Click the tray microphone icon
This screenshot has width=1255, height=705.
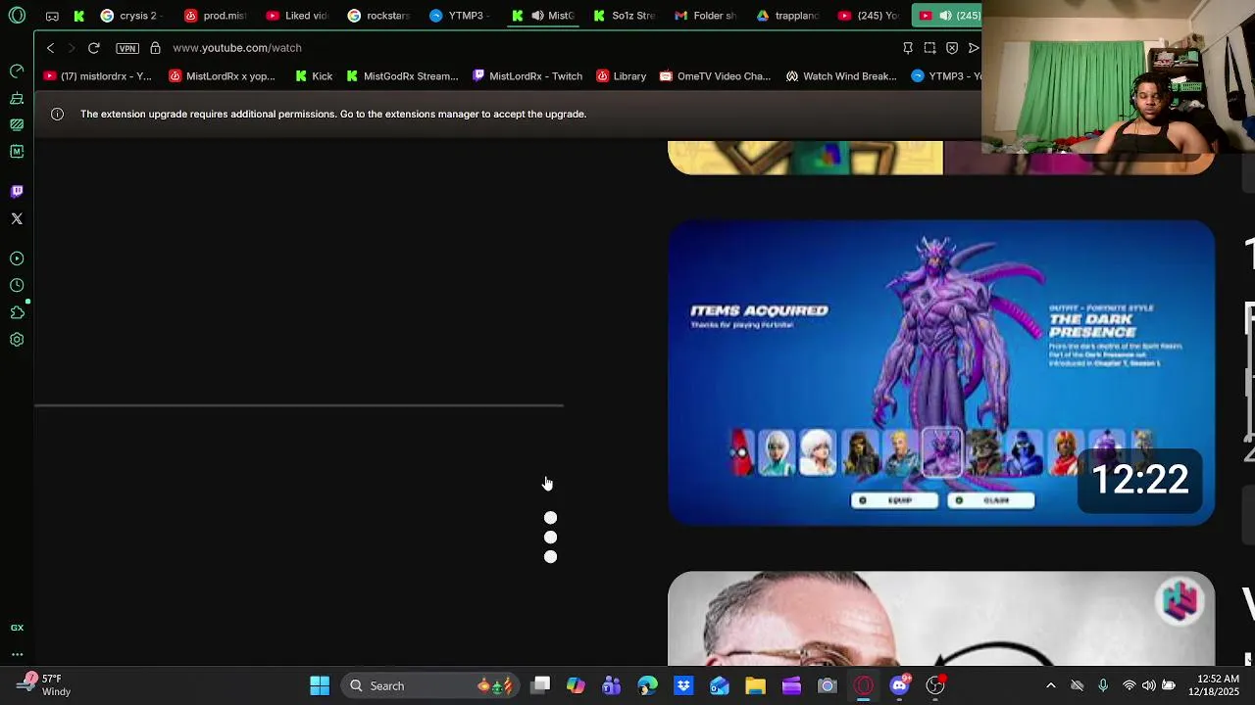pyautogui.click(x=1103, y=685)
